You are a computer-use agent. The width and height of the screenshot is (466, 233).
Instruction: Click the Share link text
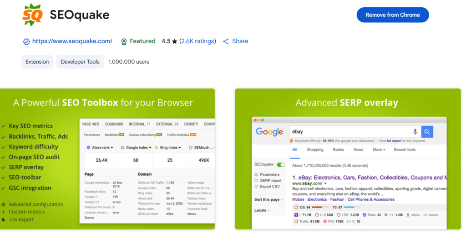pyautogui.click(x=240, y=41)
